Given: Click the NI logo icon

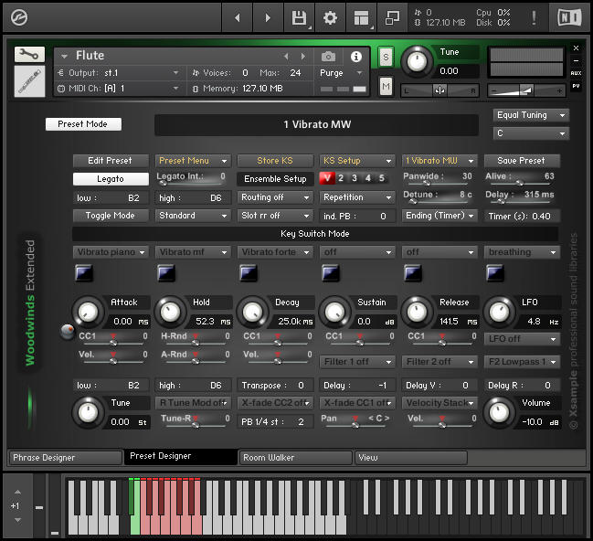Looking at the screenshot, I should click(569, 17).
